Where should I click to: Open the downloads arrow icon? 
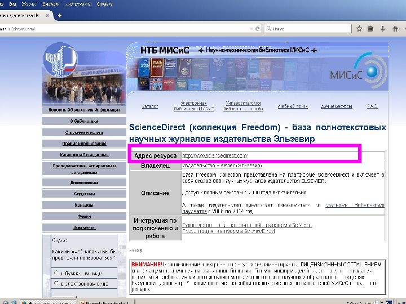(x=382, y=29)
